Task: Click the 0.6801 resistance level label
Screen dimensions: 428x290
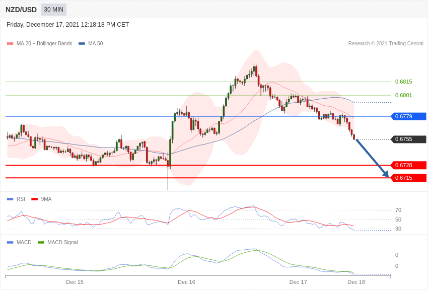Action: [x=403, y=95]
